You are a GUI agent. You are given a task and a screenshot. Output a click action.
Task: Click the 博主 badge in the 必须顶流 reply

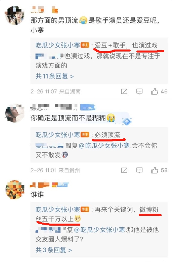click(x=85, y=135)
